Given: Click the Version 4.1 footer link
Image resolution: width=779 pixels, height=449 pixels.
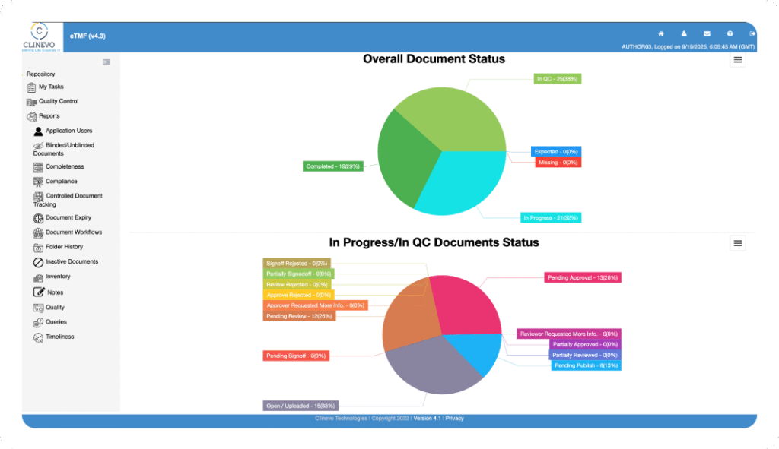Looking at the screenshot, I should (x=427, y=419).
